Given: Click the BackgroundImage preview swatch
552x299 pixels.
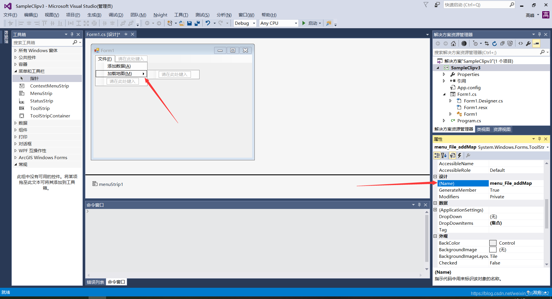Looking at the screenshot, I should tap(493, 250).
